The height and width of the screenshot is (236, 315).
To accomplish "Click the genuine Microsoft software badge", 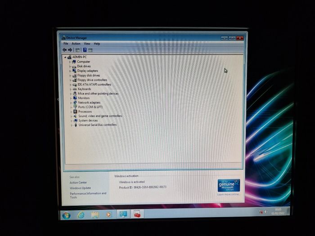I will (229, 185).
